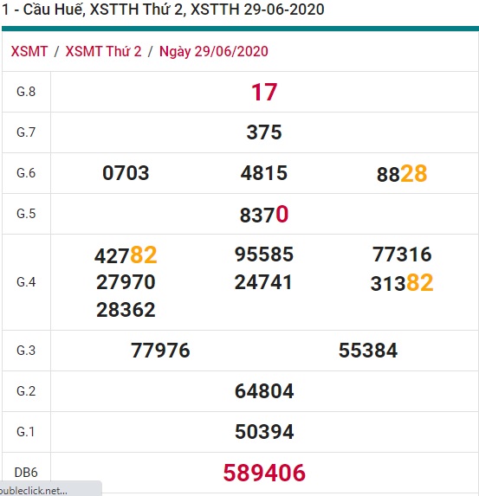Open the Ngày 29/06/2020 link
The image size is (479, 496).
point(214,52)
